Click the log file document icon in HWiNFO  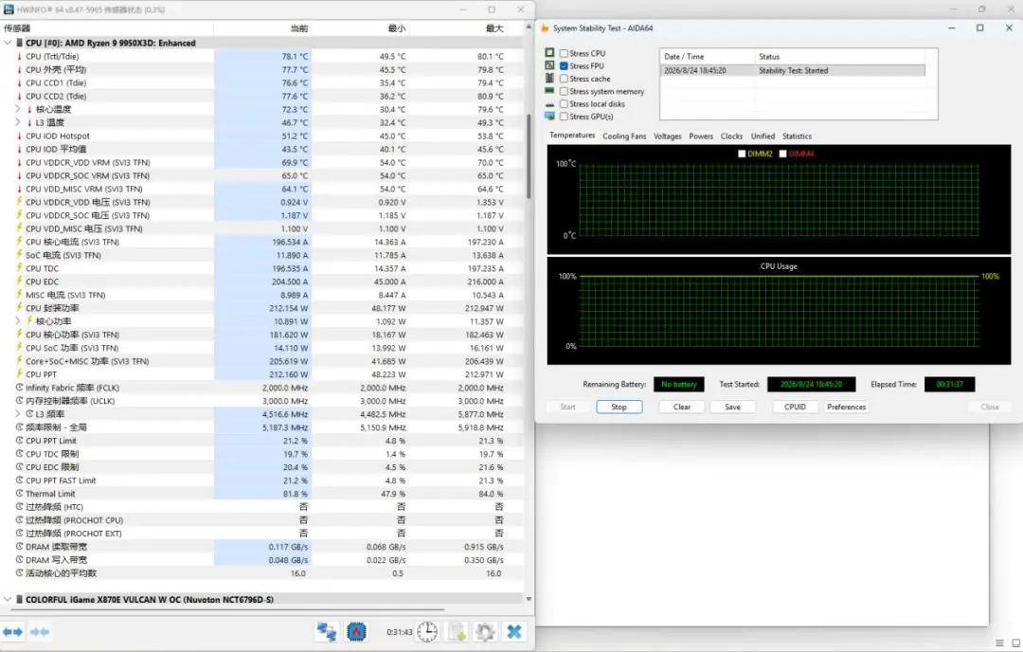click(457, 632)
